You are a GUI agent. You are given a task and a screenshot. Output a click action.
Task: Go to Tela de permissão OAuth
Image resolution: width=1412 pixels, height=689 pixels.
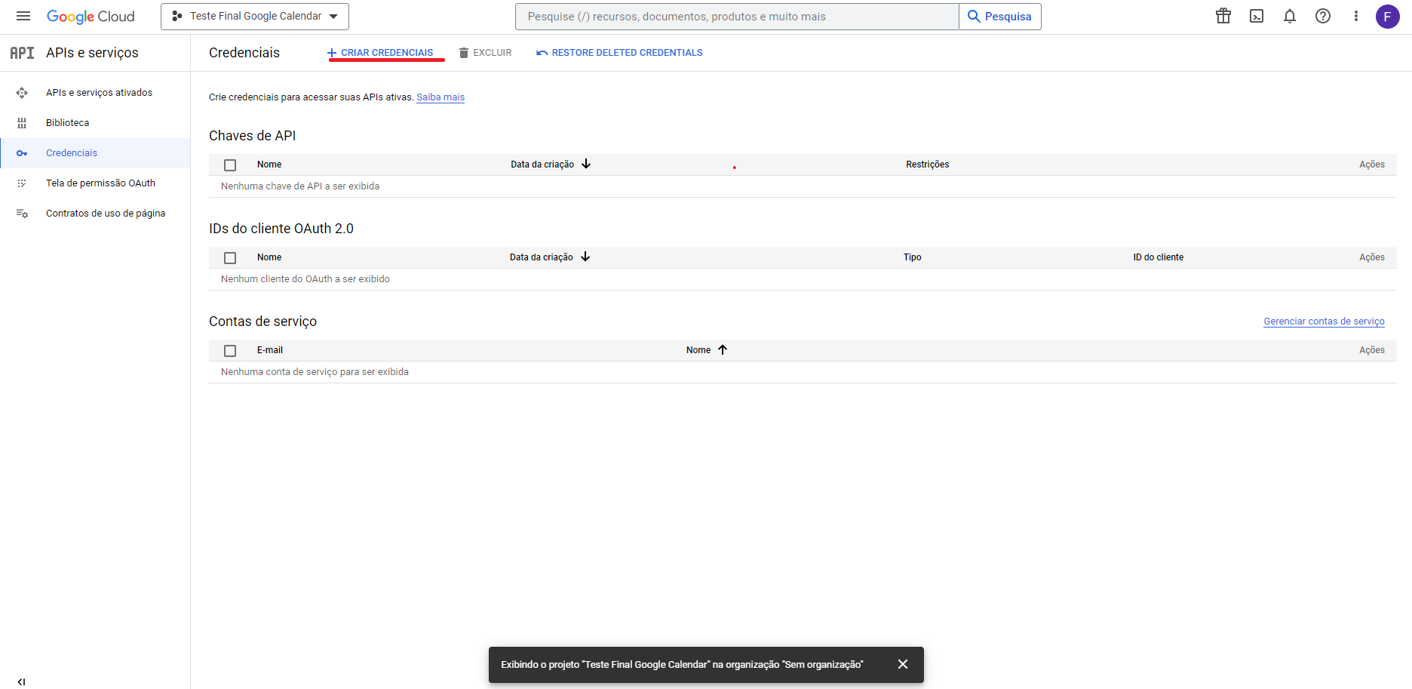click(100, 183)
